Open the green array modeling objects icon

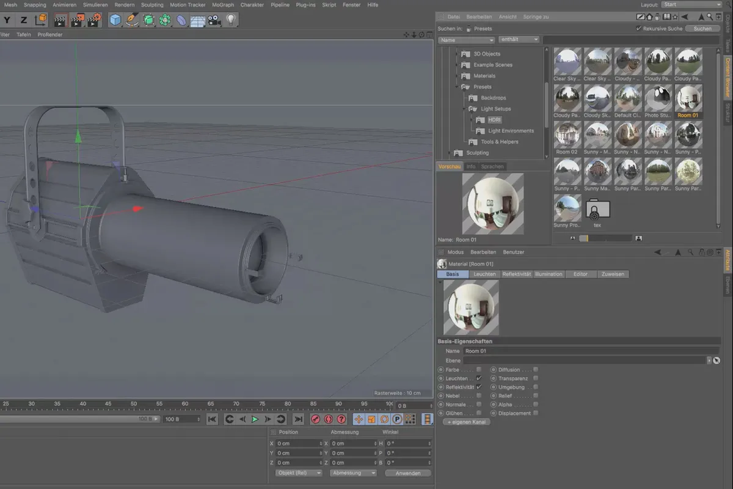point(165,20)
